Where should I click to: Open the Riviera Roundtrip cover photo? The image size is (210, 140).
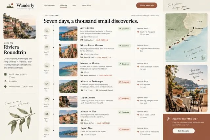tap(20, 26)
